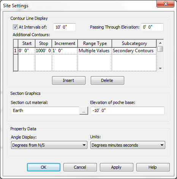The width and height of the screenshot is (177, 179).
Task: Click the Passing Through Elevation field
Action: [152, 27]
